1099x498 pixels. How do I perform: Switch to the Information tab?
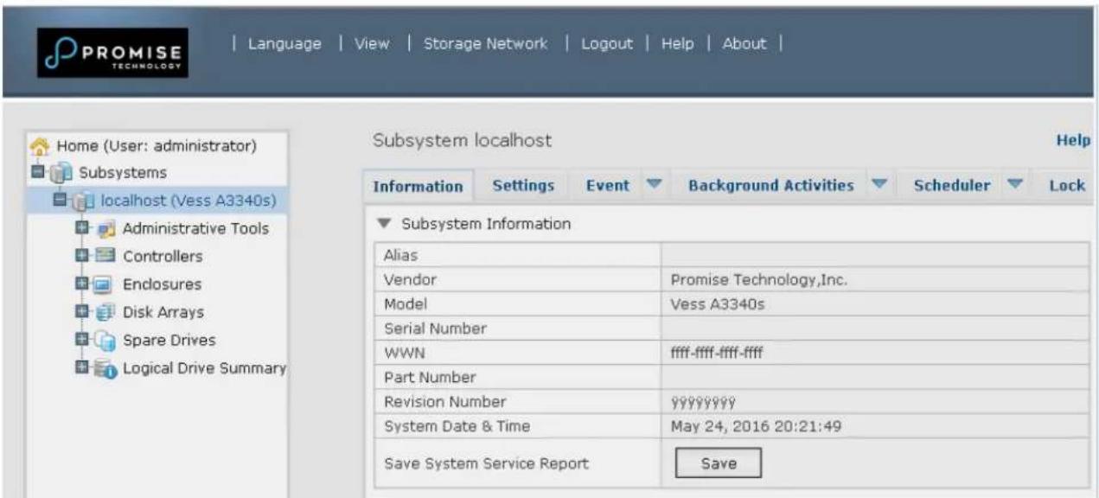click(418, 186)
